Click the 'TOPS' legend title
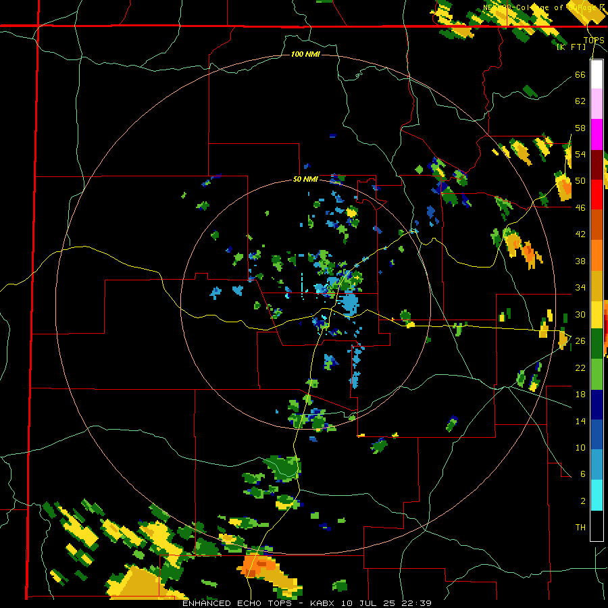 pyautogui.click(x=594, y=40)
